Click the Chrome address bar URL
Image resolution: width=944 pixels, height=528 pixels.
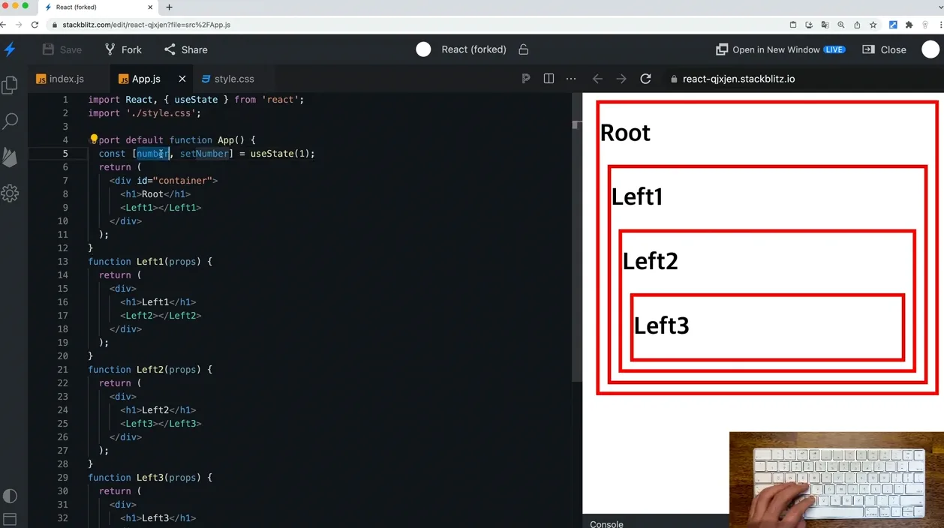[146, 25]
